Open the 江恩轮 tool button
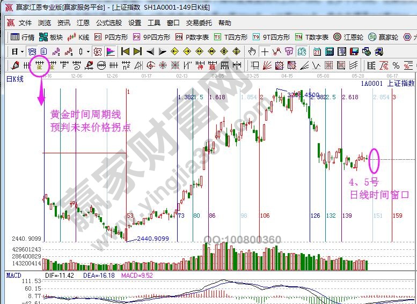 [348, 38]
